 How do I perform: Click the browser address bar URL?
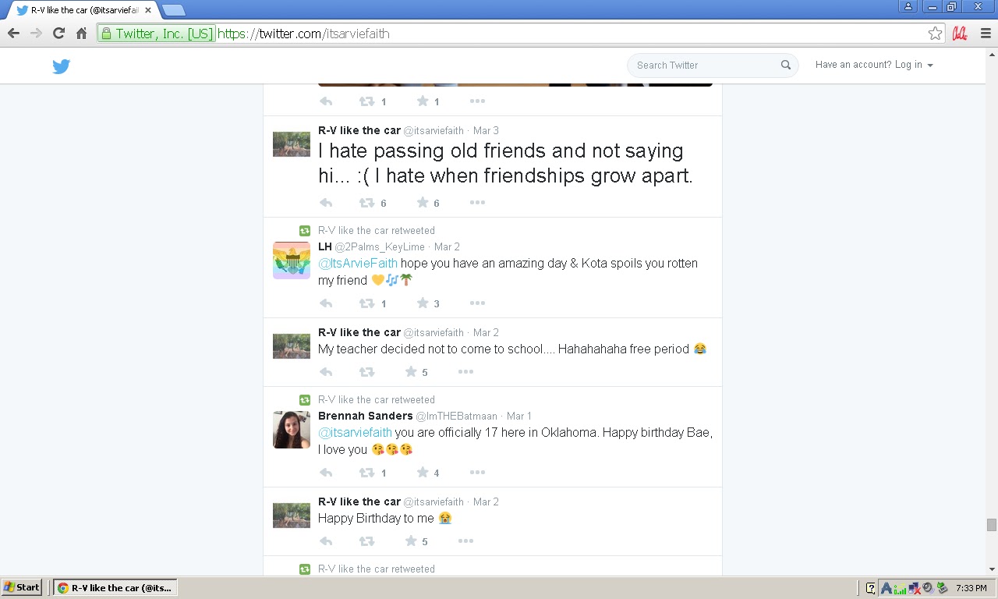tap(303, 34)
